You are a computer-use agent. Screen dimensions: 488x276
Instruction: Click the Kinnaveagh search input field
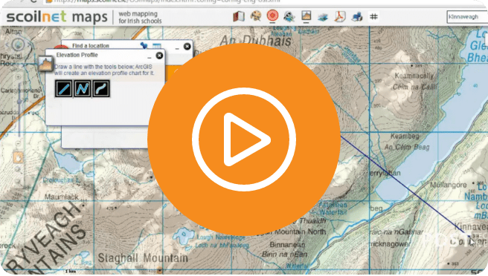[467, 17]
